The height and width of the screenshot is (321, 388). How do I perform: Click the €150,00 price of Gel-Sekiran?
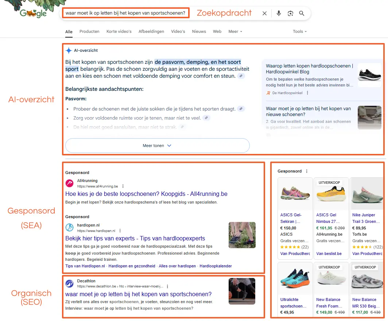288,228
